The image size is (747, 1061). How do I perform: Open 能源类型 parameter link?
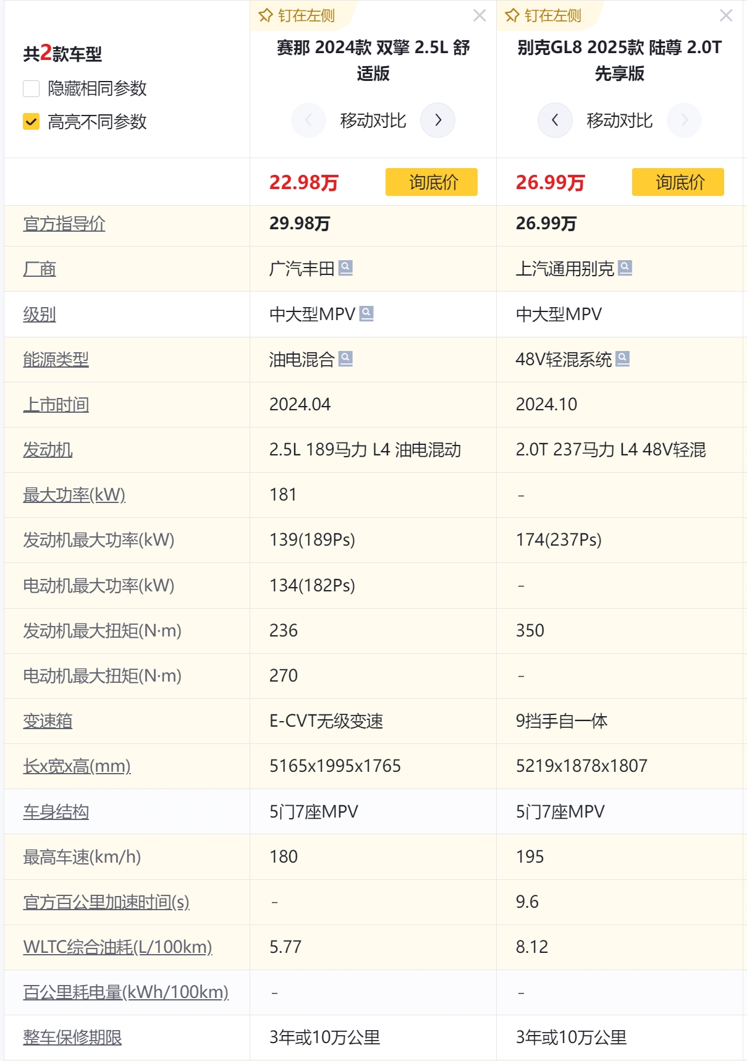coord(56,360)
